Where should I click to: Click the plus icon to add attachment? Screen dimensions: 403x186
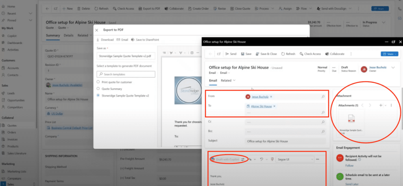coord(381,105)
